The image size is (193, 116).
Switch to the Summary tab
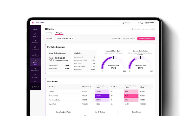pos(49,33)
